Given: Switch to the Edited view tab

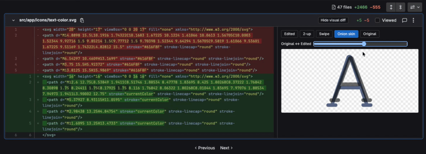Looking at the screenshot, I should 289,34.
